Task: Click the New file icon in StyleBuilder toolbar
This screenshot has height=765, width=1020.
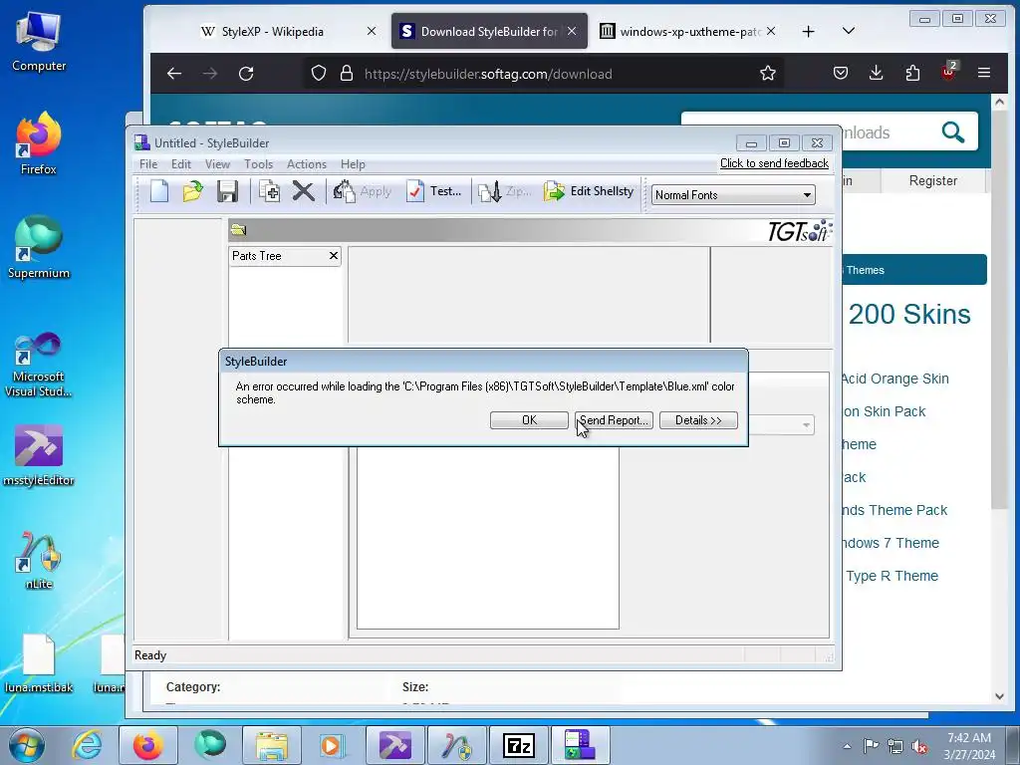Action: [x=159, y=191]
